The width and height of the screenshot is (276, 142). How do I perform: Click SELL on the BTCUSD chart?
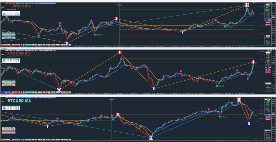click(x=269, y=114)
